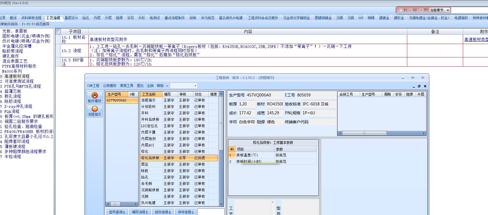
Task: Click the process list scroll-down arrow
Action: 221,204
